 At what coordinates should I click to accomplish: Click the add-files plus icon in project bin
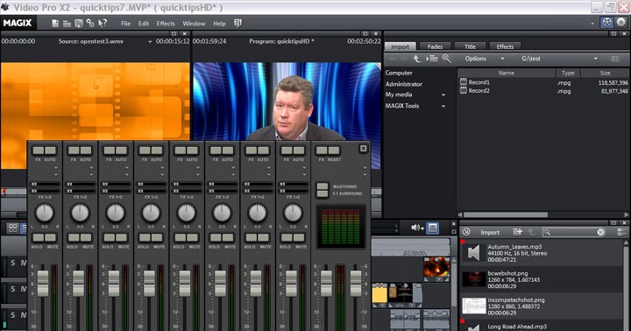click(x=518, y=232)
